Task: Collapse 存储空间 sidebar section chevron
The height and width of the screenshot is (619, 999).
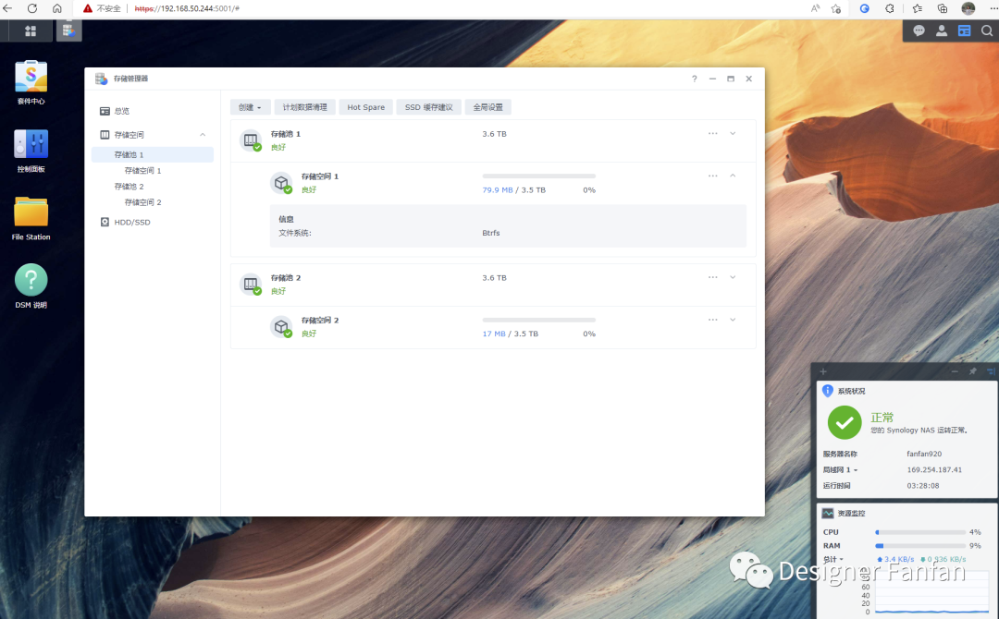Action: (x=203, y=135)
